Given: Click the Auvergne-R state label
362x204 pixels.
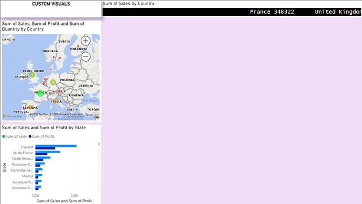Looking at the screenshot, I should click(x=23, y=182).
